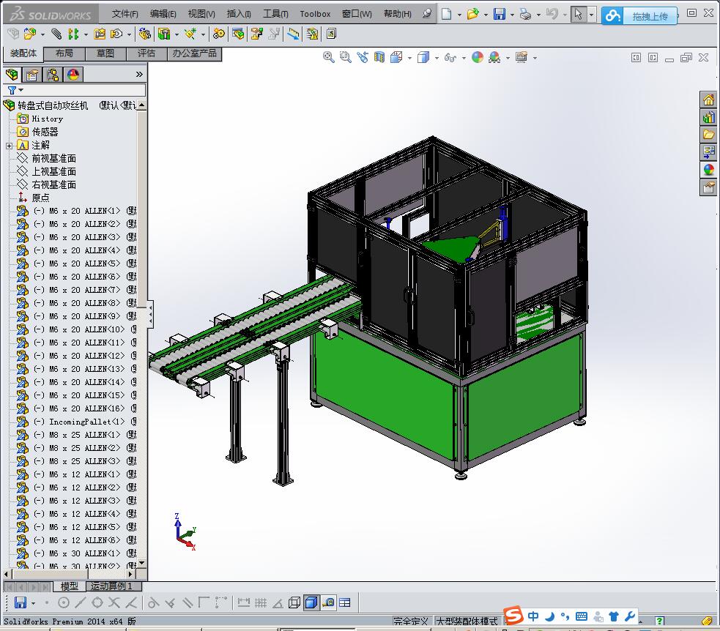Switch to the 运动算例 1 motion study tab
This screenshot has height=631, width=720.
coord(112,586)
